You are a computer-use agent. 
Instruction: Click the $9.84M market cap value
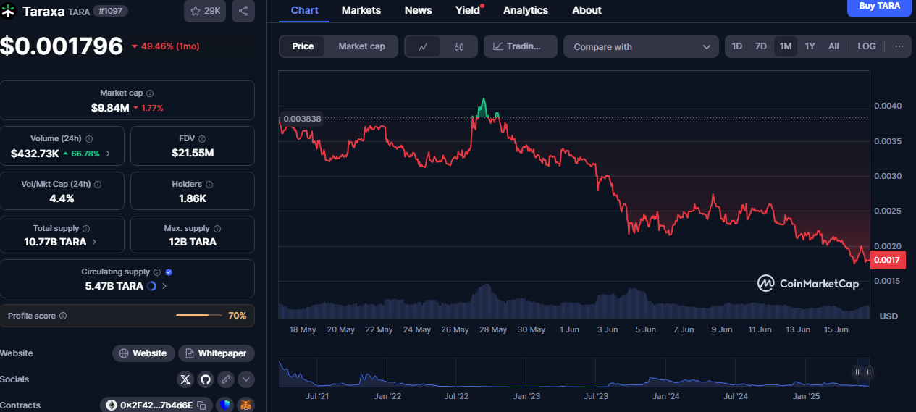[110, 108]
